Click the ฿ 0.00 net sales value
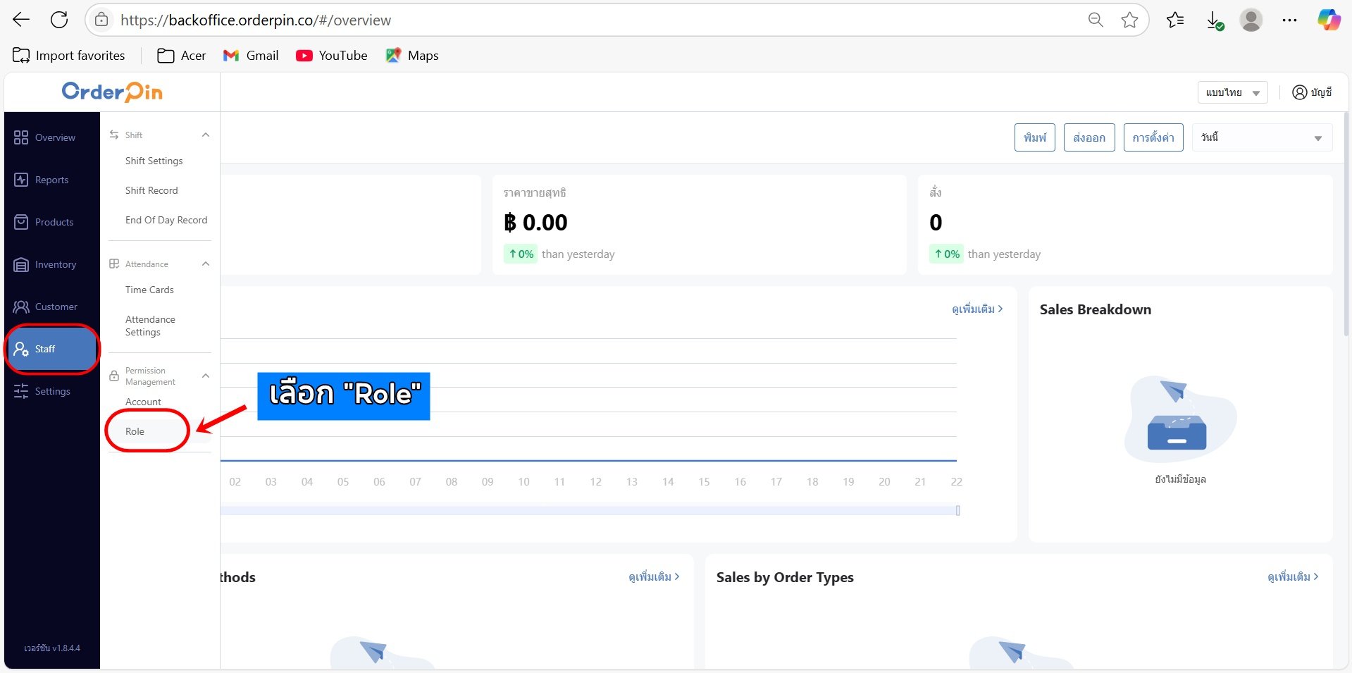This screenshot has width=1352, height=673. pyautogui.click(x=535, y=223)
